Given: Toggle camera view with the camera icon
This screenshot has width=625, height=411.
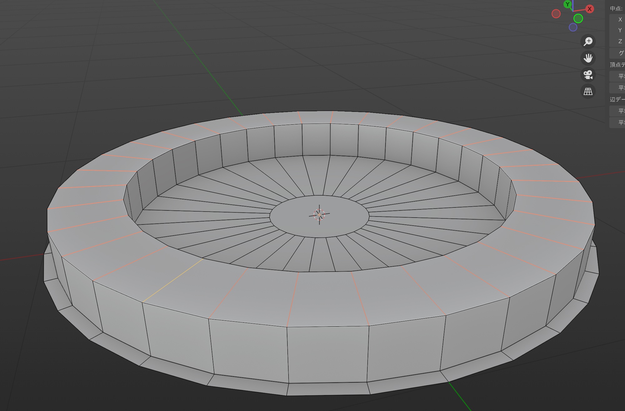Looking at the screenshot, I should [588, 75].
